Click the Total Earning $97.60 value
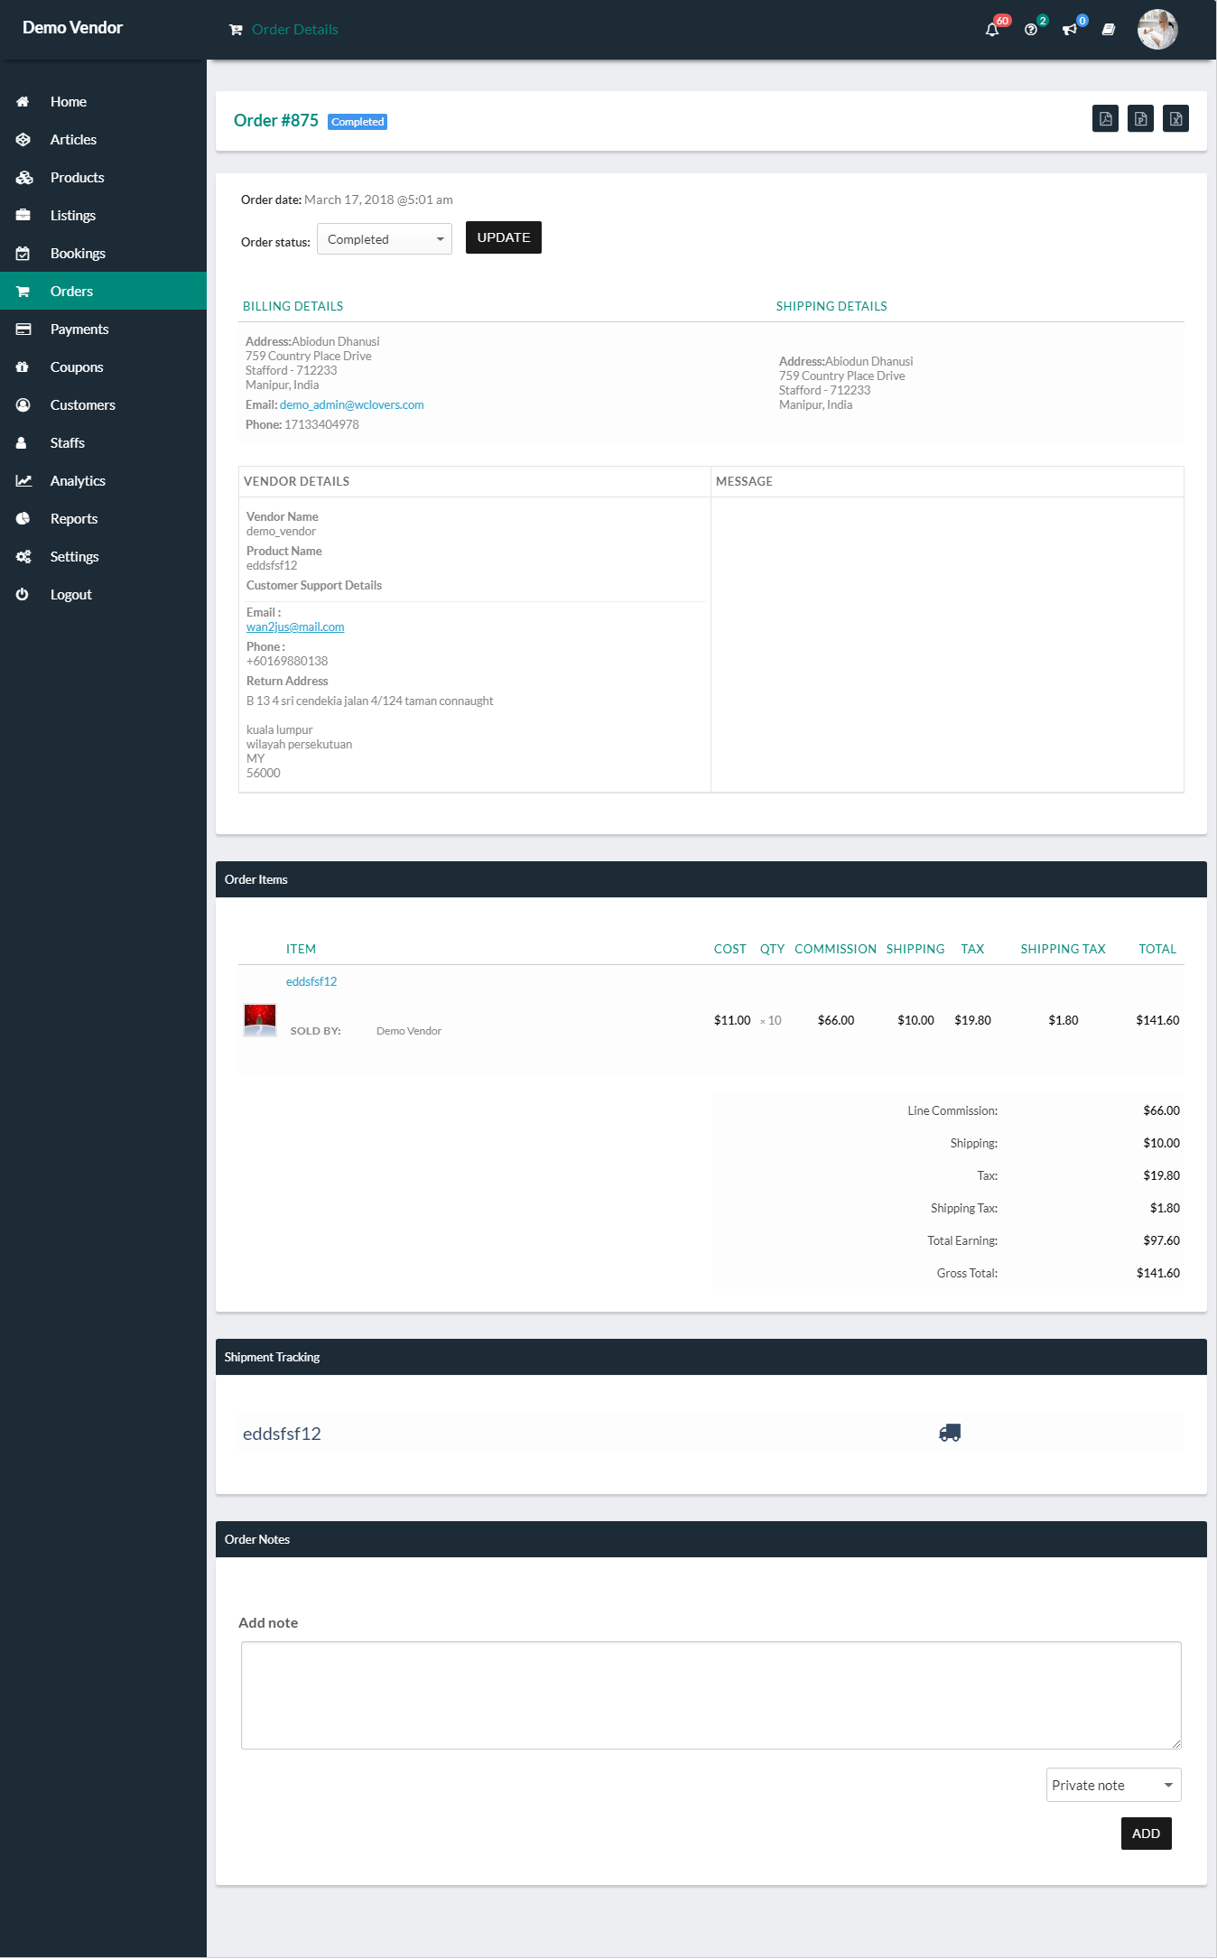Image resolution: width=1217 pixels, height=1959 pixels. (x=1161, y=1240)
